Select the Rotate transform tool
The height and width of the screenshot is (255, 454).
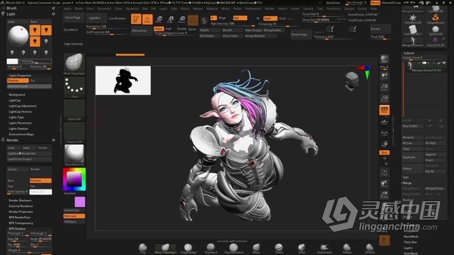pos(182,20)
